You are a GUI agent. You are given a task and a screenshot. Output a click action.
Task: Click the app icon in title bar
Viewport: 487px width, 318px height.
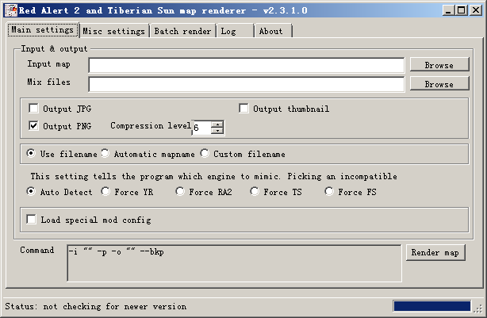click(10, 10)
